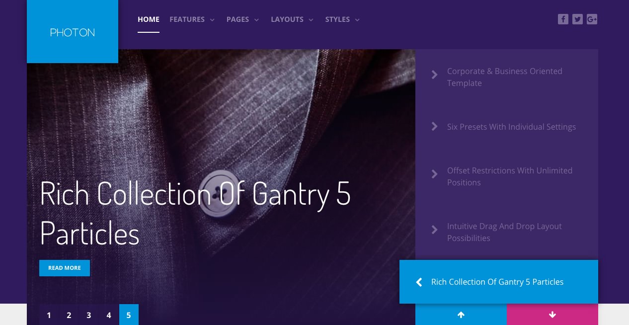Viewport: 629px width, 325px height.
Task: Click the Photon logo block
Action: click(x=73, y=31)
